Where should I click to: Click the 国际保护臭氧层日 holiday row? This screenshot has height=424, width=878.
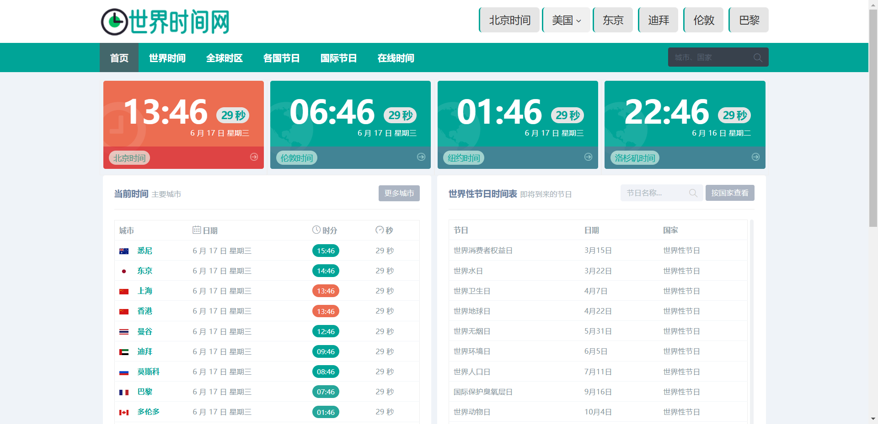tap(598, 392)
